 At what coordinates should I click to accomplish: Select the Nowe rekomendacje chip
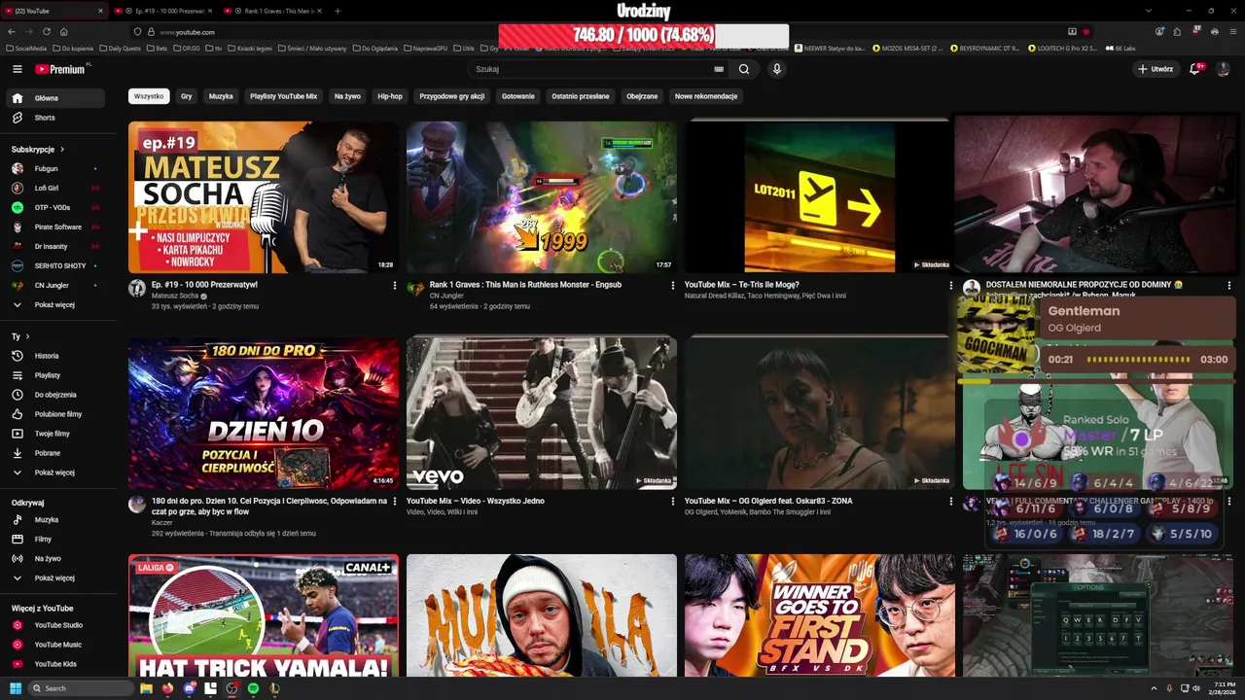(x=706, y=96)
